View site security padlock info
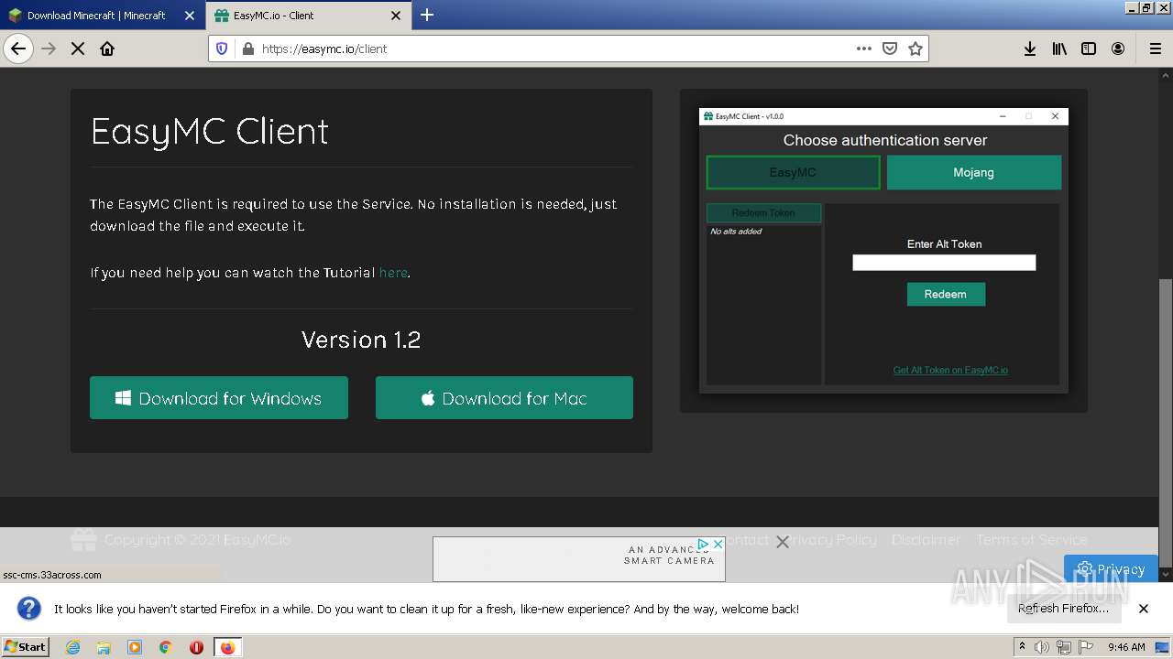 247,49
